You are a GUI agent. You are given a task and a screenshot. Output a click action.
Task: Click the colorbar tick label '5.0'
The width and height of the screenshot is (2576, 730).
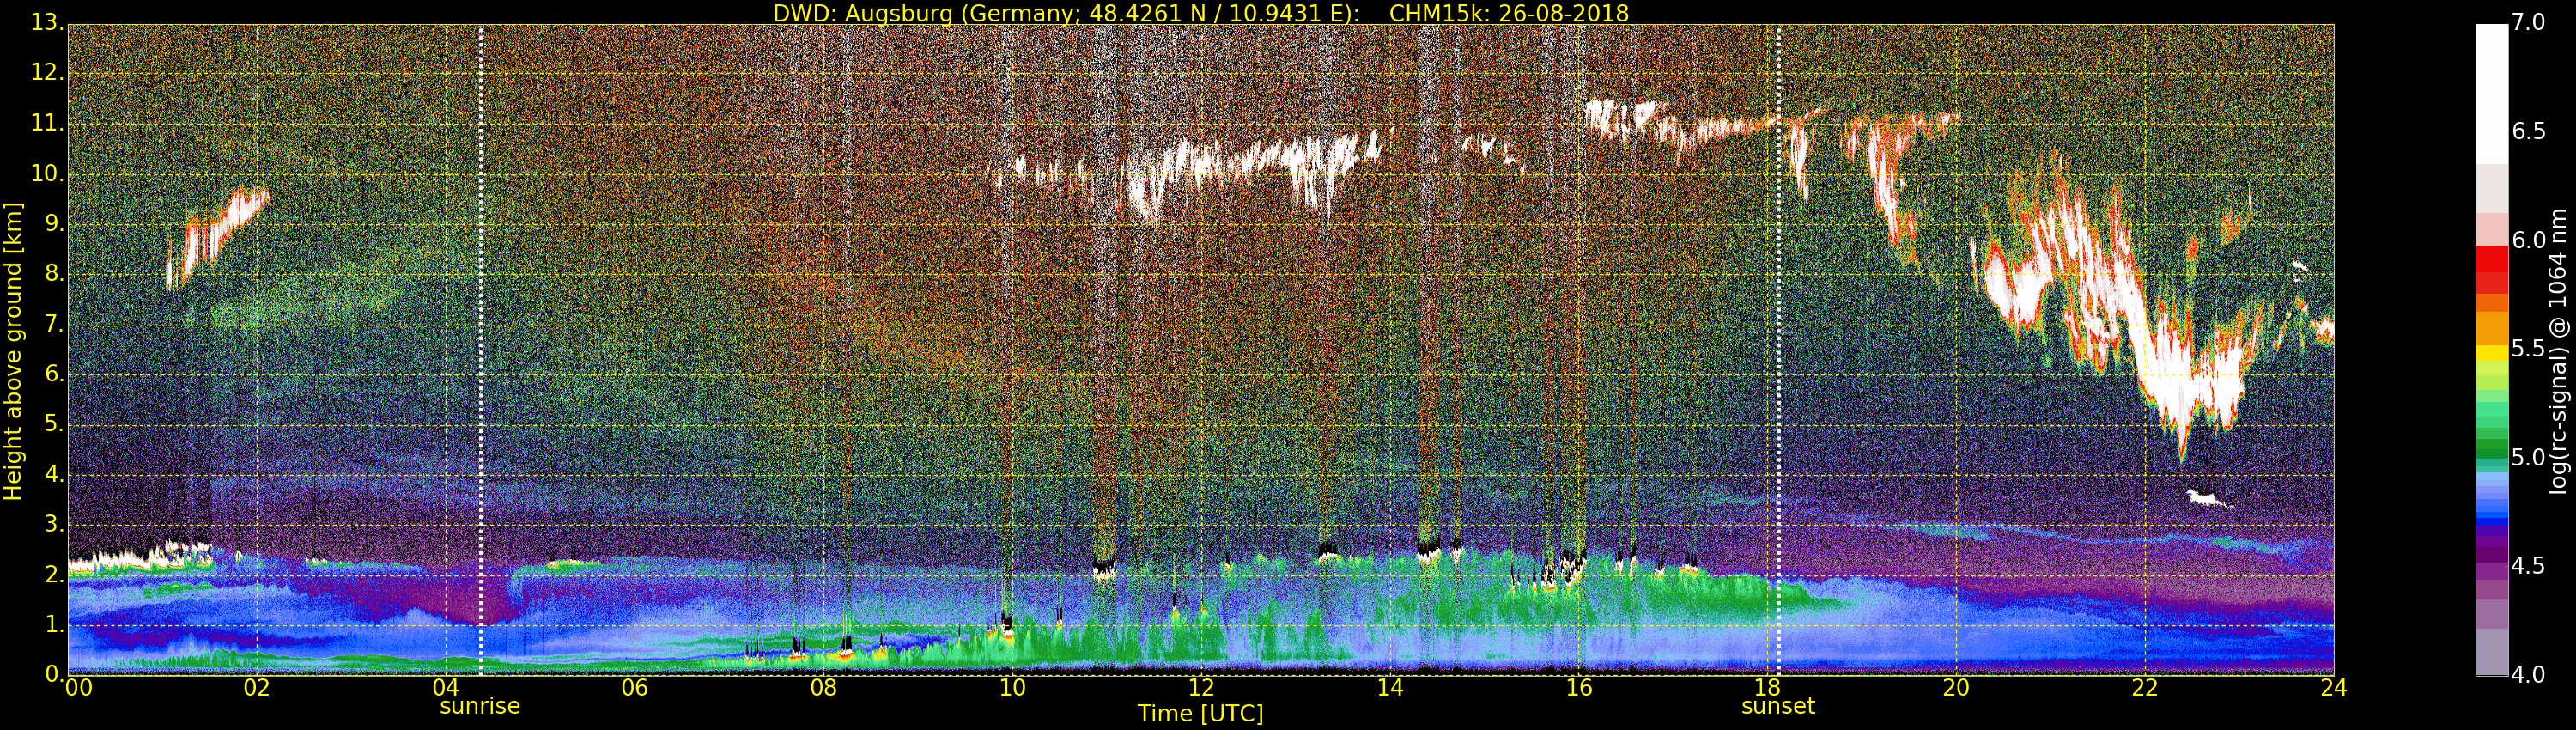[x=2529, y=458]
